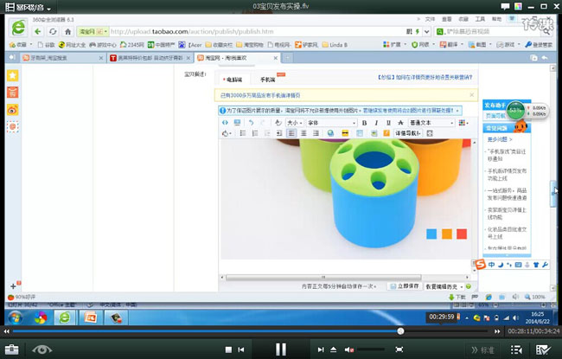The width and height of the screenshot is (562, 359).
Task: Open the Baofeng player main menu dropdown
Action: 29,7
